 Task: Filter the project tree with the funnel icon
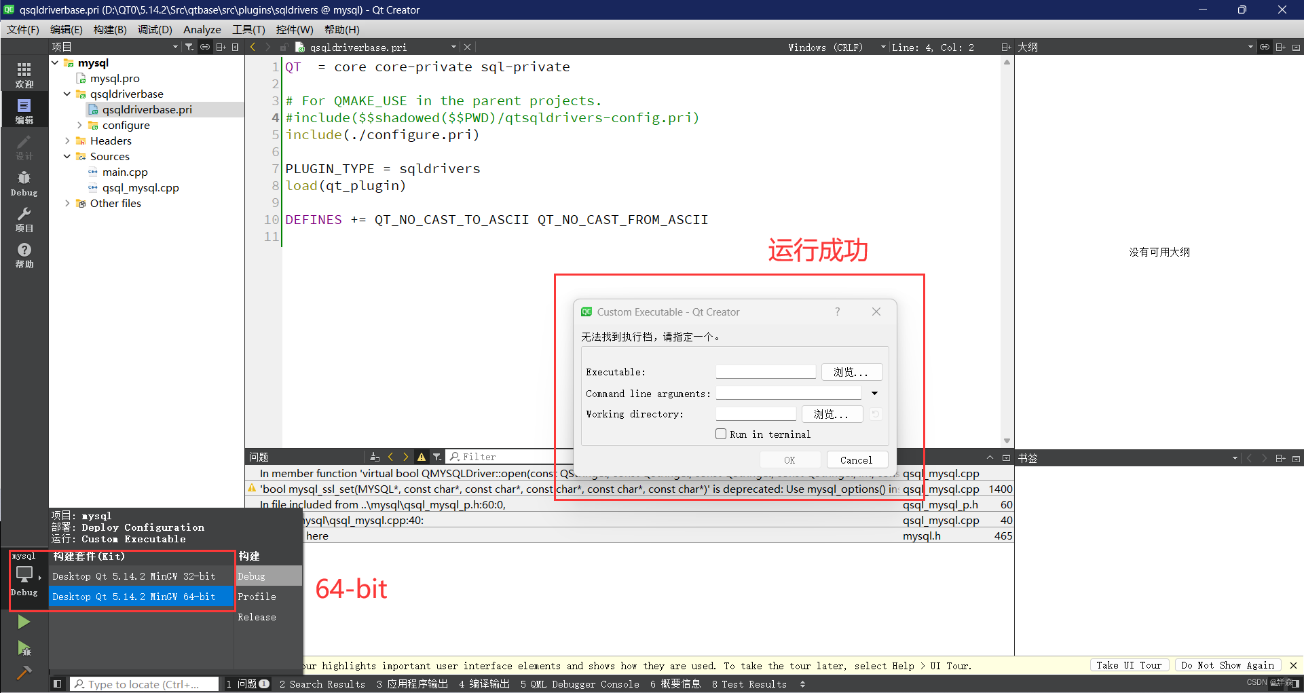(189, 47)
